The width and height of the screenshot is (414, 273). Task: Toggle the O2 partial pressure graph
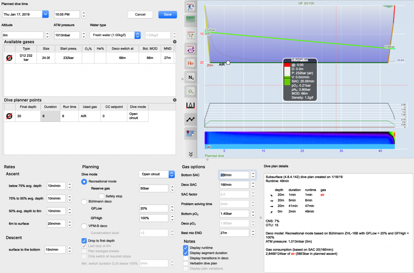pyautogui.click(x=190, y=91)
